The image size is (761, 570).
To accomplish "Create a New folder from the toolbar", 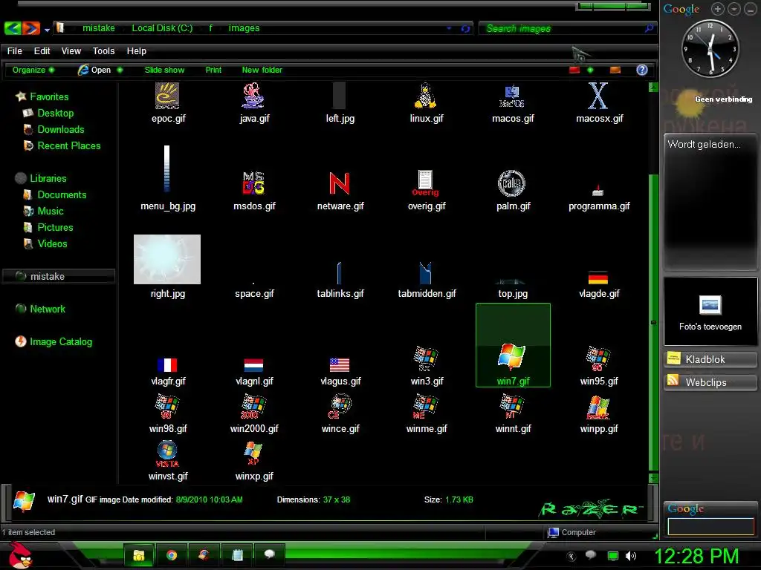I will [x=262, y=70].
